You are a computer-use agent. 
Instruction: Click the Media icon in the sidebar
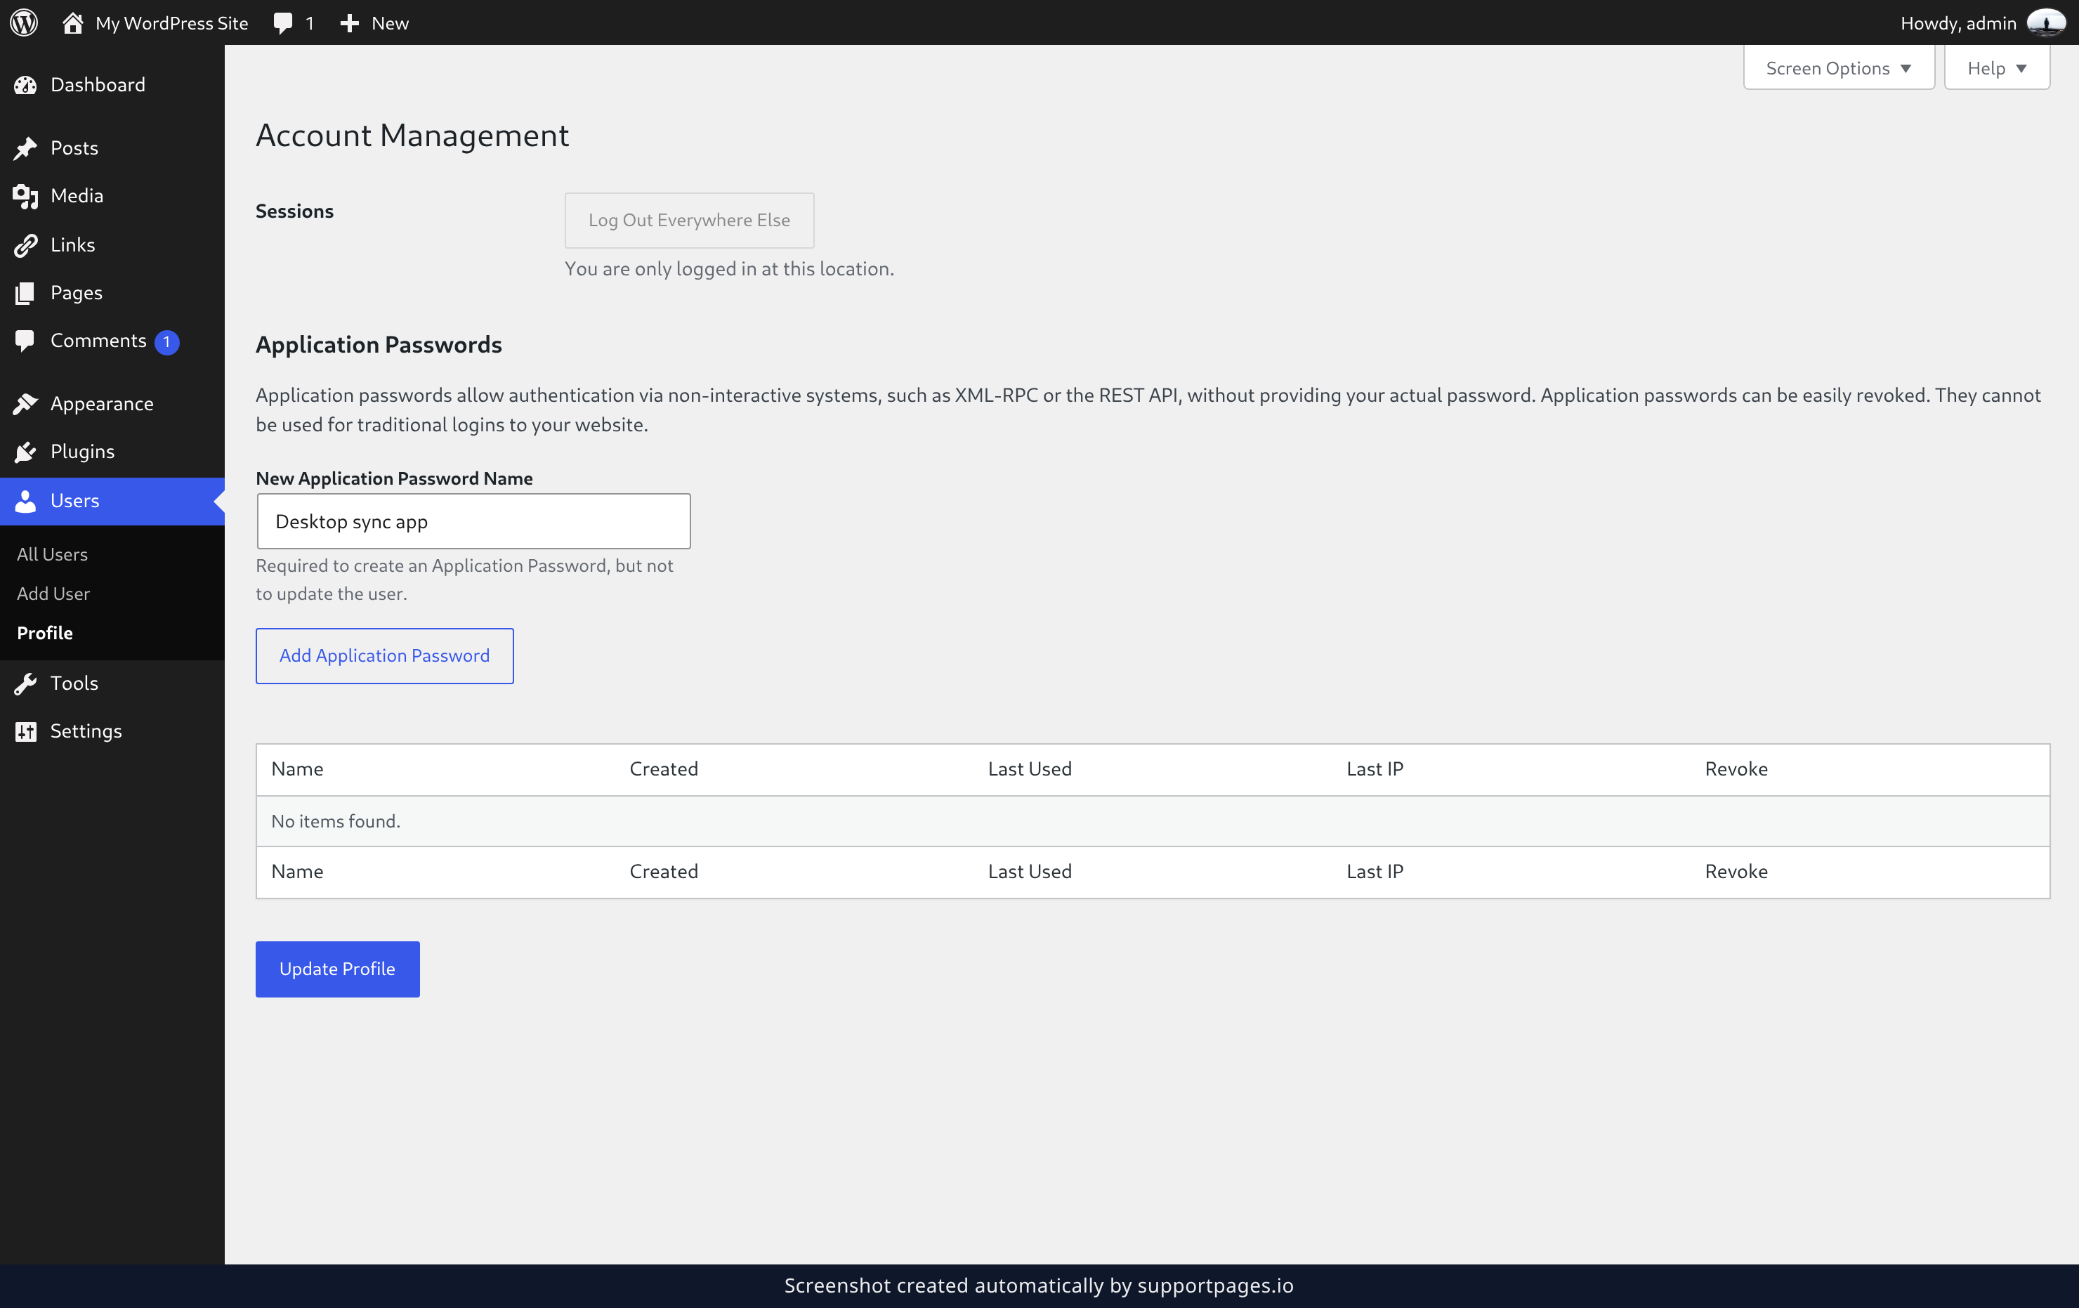click(x=26, y=196)
